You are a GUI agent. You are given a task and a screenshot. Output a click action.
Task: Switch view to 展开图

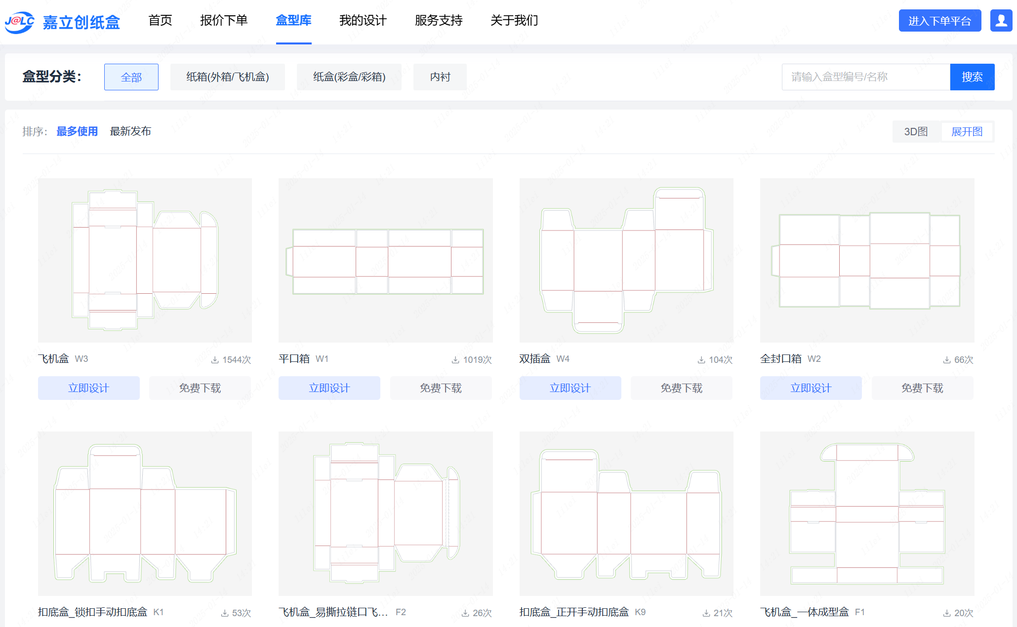(x=967, y=132)
